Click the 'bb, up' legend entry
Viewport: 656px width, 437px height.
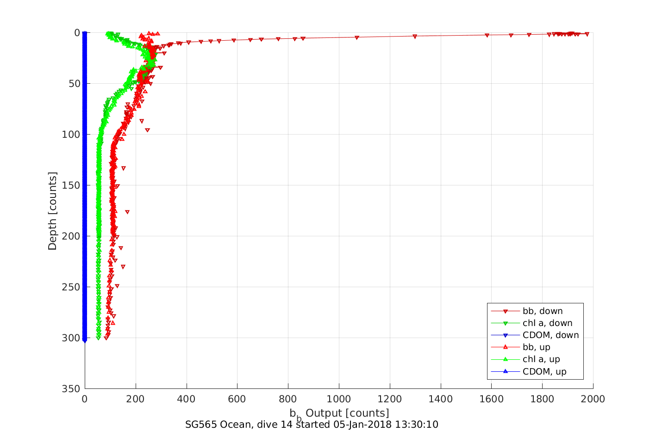click(520, 347)
